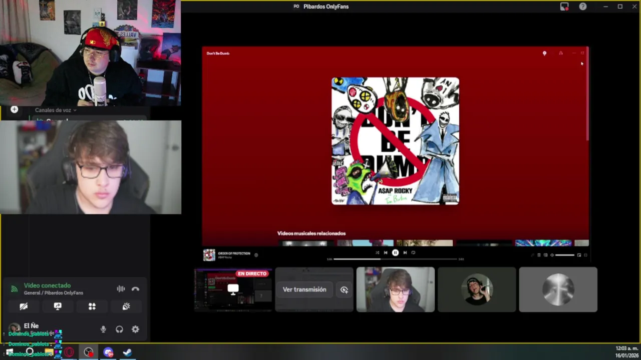The height and width of the screenshot is (360, 641).
Task: Open Opera GX from the taskbar
Action: coord(69,352)
